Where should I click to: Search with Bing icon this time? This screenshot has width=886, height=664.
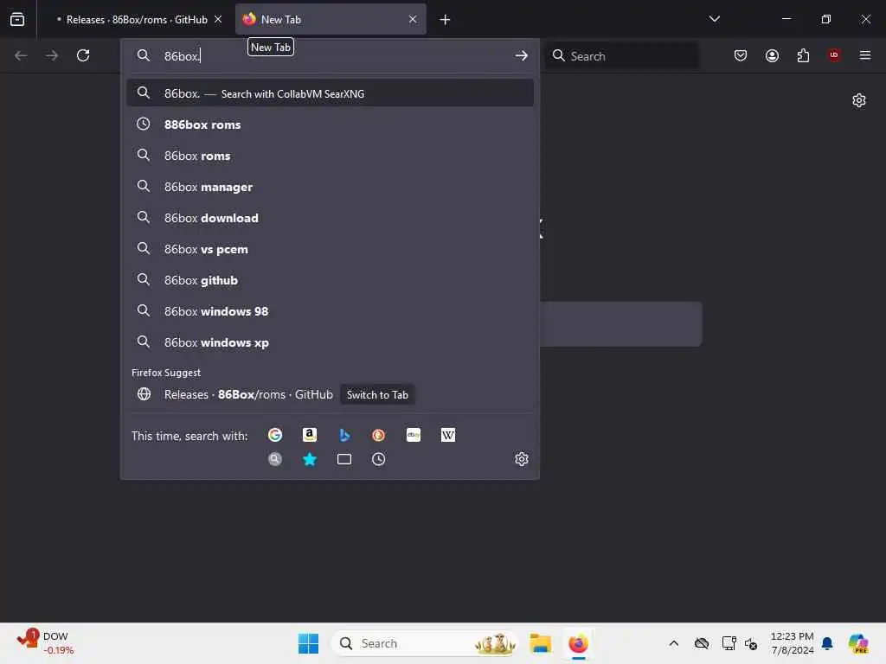[344, 435]
